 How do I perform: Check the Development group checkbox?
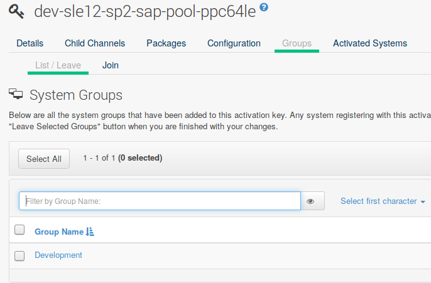point(19,255)
